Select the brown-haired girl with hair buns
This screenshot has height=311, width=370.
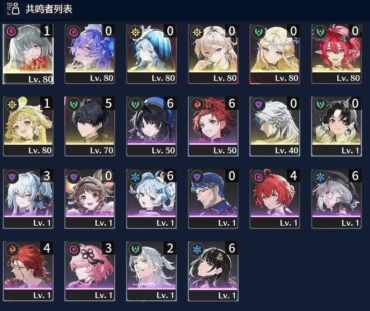(x=90, y=199)
